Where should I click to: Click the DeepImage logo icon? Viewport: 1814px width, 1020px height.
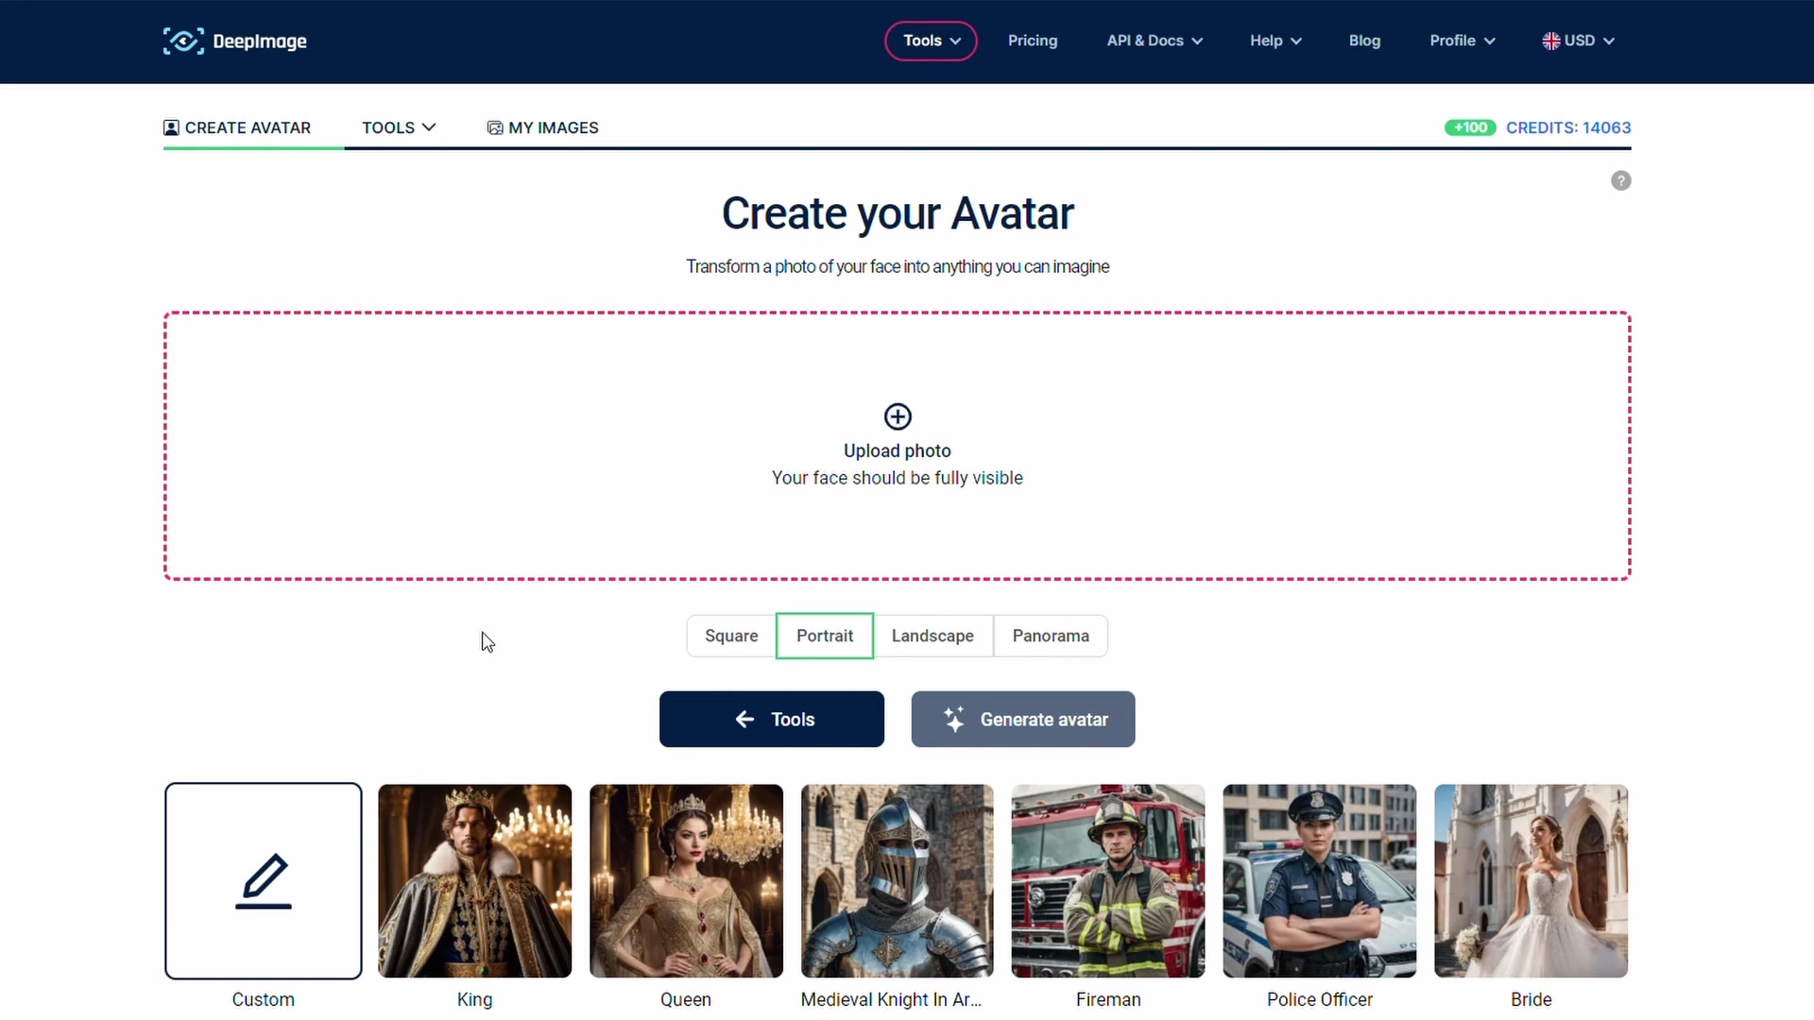click(x=183, y=41)
